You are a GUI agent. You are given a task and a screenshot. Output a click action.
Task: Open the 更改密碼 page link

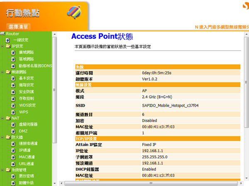point(27,176)
